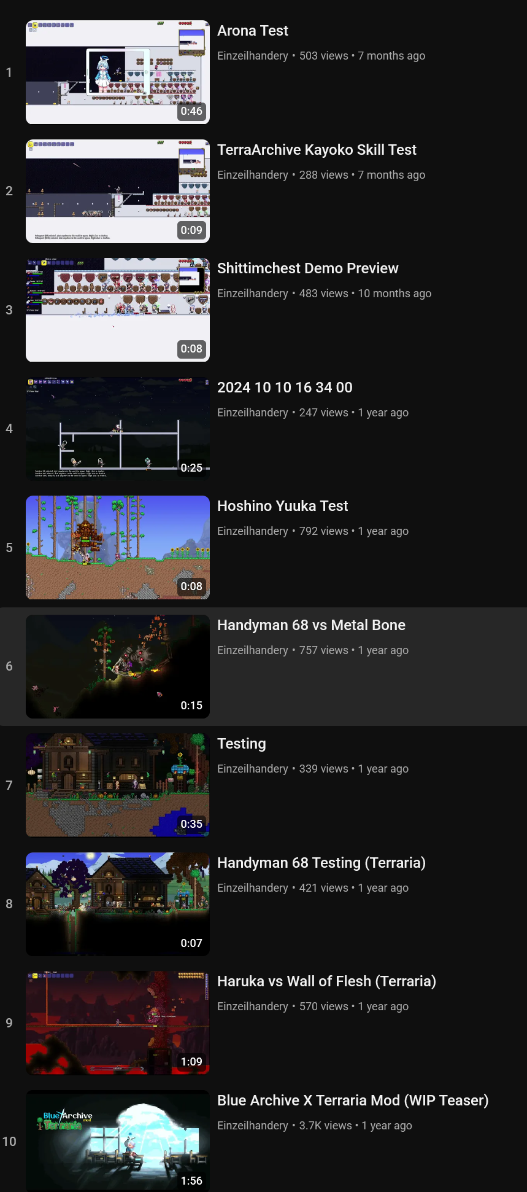The height and width of the screenshot is (1192, 527).
Task: Open the Handyman 68 vs Metal Bone thumbnail
Action: 118,666
